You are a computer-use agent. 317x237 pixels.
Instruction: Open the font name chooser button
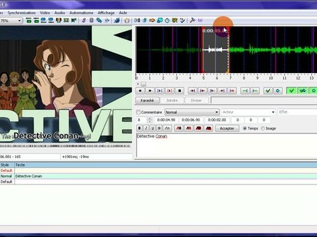(x=167, y=128)
